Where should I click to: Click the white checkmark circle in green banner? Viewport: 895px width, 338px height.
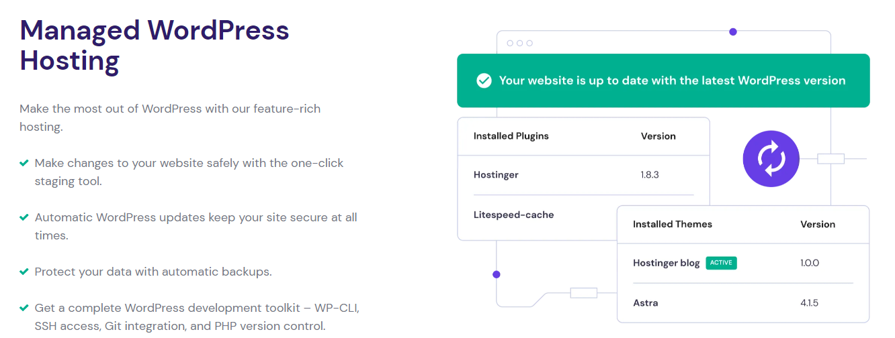[484, 80]
